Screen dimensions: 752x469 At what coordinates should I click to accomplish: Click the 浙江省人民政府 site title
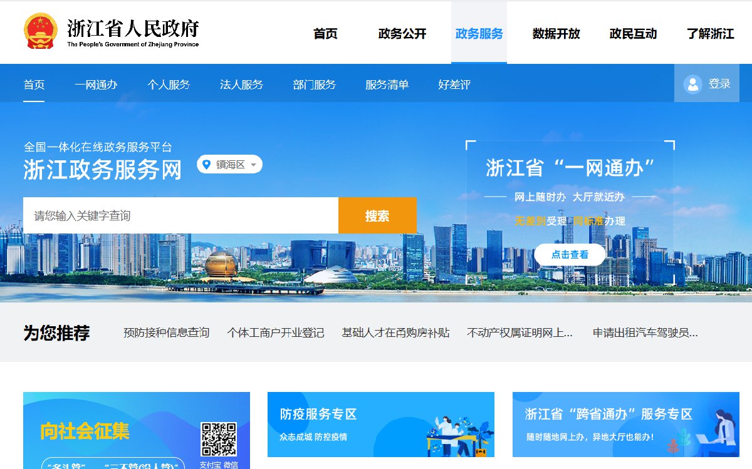point(133,28)
